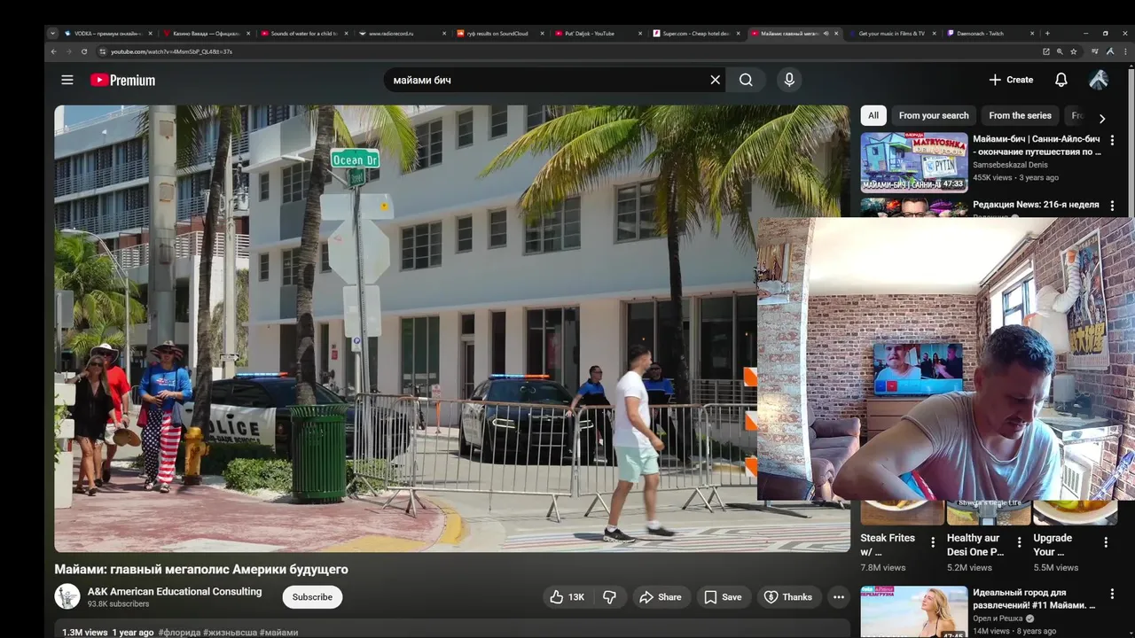The height and width of the screenshot is (638, 1135).
Task: Open a new browser tab
Action: 1047,34
